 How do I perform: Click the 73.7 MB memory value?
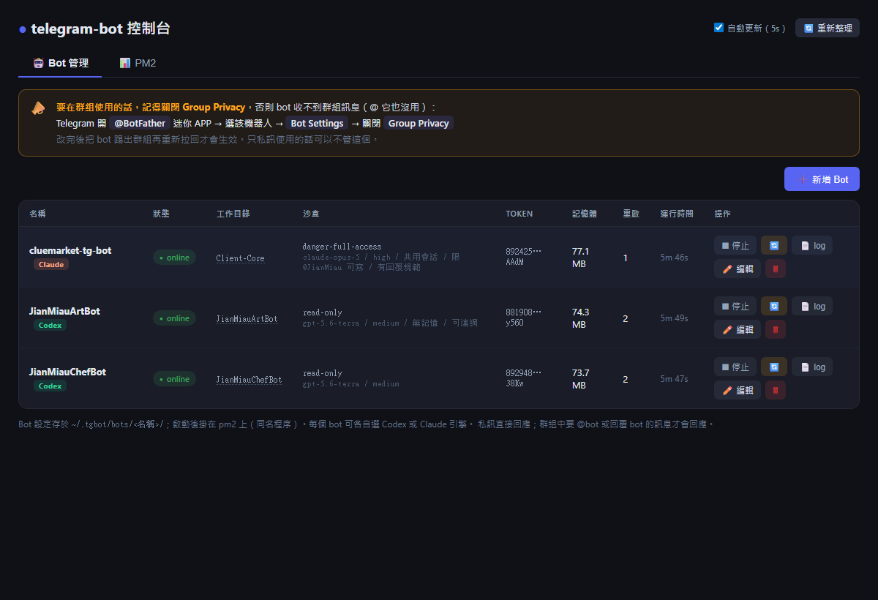tap(581, 378)
